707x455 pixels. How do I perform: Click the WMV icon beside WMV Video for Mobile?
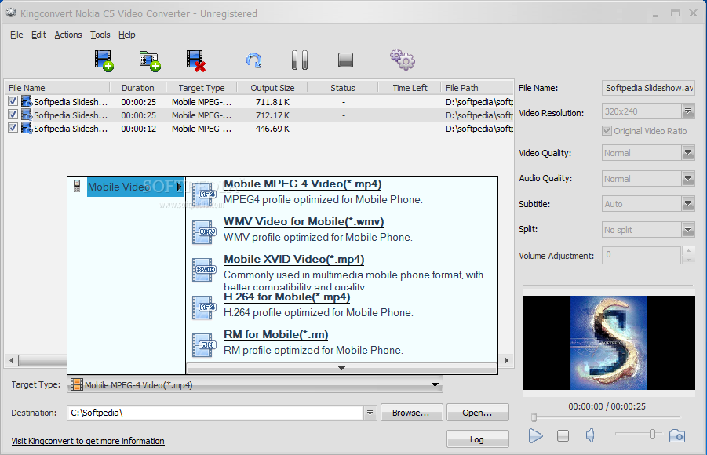[204, 231]
